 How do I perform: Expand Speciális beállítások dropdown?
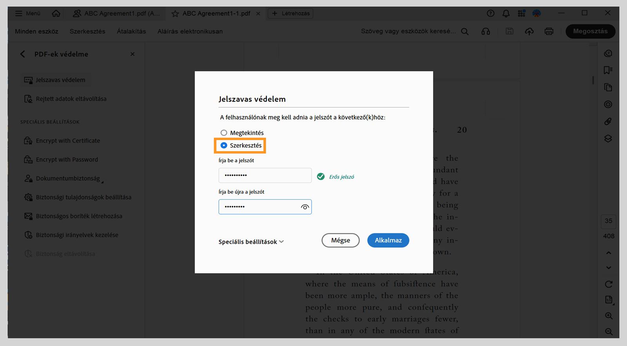[x=251, y=242]
